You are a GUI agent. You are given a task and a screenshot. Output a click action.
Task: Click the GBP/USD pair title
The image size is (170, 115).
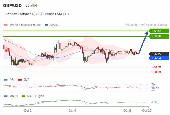12,5
